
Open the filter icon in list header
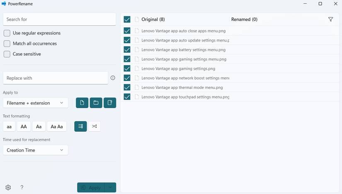click(x=331, y=20)
